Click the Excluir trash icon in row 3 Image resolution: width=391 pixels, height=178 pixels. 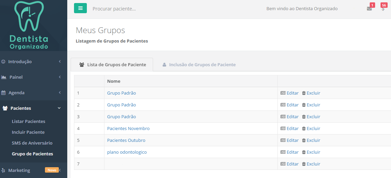tap(304, 117)
